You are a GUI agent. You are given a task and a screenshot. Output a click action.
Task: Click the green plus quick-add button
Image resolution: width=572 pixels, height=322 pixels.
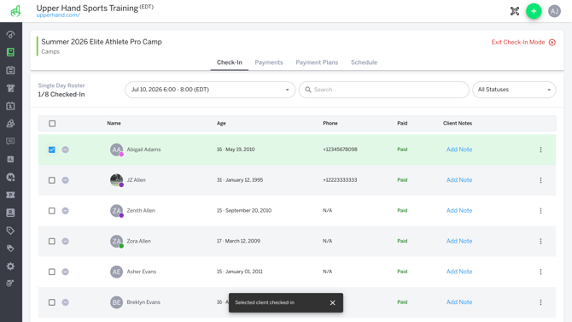534,11
